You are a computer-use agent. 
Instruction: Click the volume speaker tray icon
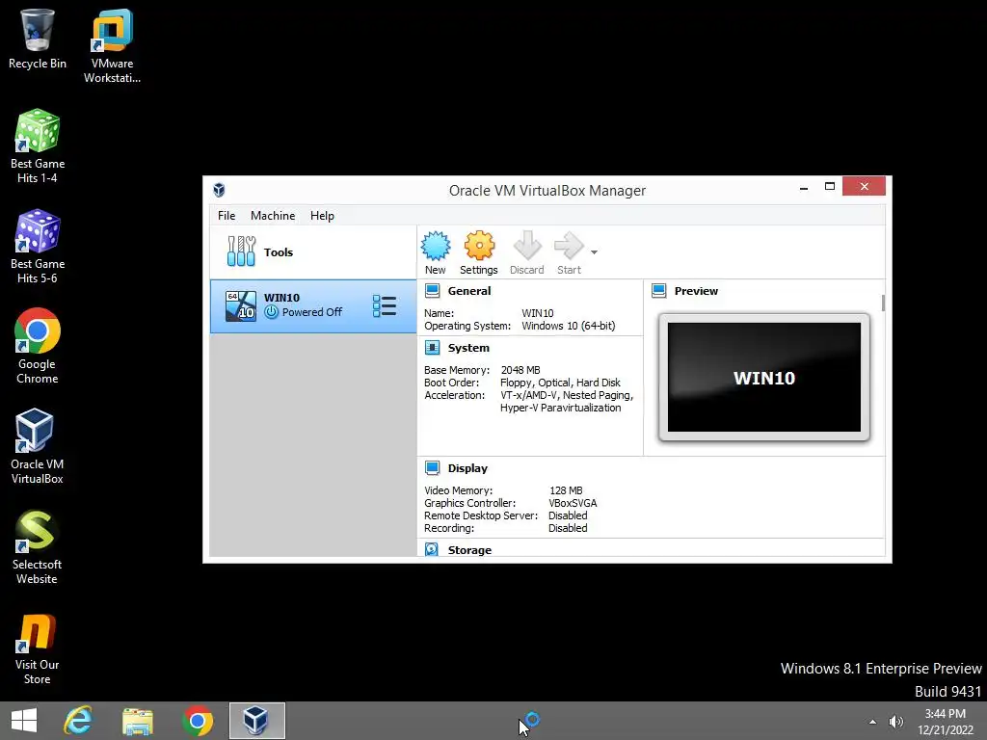(895, 722)
